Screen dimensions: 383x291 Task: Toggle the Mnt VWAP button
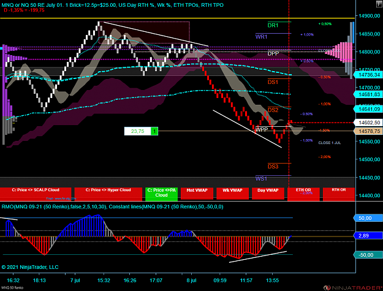(197, 194)
